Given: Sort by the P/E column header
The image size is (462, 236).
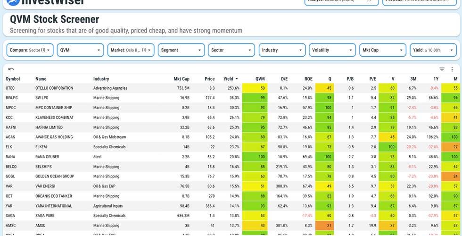Looking at the screenshot, I should coord(373,79).
